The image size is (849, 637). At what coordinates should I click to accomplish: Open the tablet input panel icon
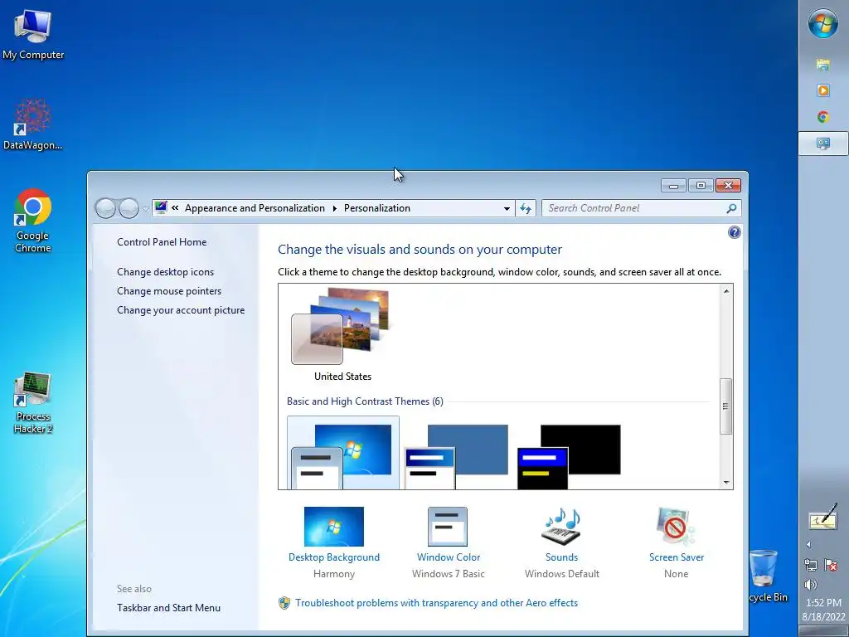[823, 516]
